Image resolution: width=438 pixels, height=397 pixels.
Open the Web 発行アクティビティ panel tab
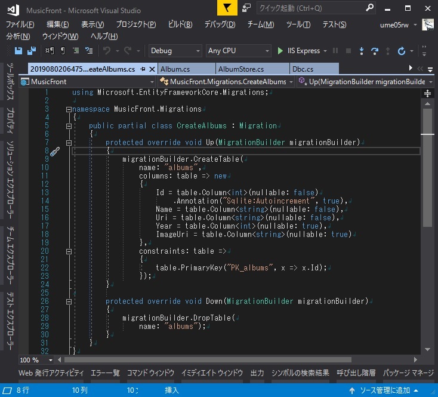pos(51,373)
